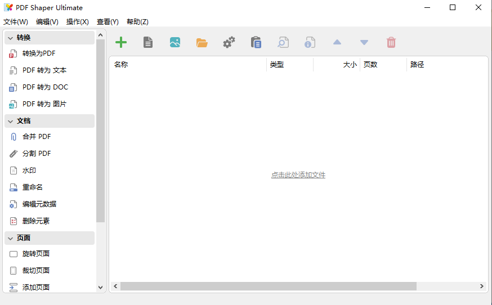Image resolution: width=492 pixels, height=305 pixels.
Task: Click the 添加页面 icon
Action: pos(13,288)
